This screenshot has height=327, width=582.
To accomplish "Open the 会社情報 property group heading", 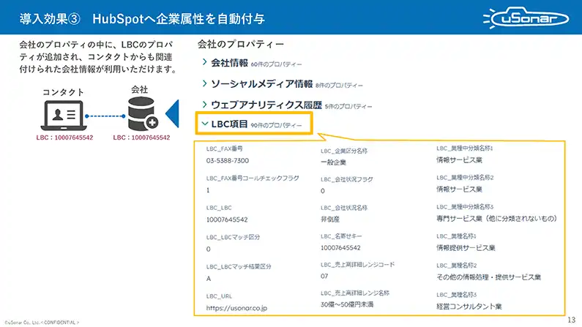I will pos(229,63).
